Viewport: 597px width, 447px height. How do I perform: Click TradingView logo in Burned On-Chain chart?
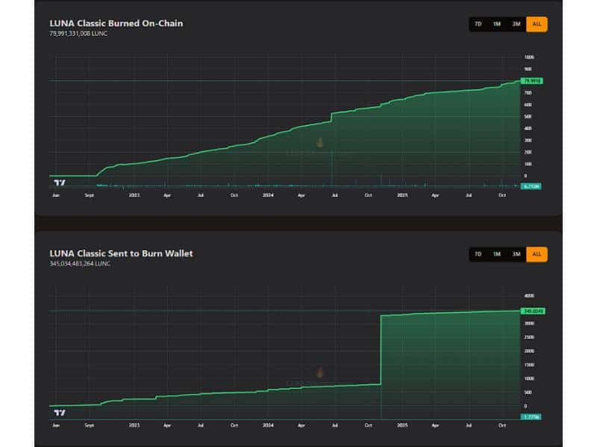coord(60,183)
